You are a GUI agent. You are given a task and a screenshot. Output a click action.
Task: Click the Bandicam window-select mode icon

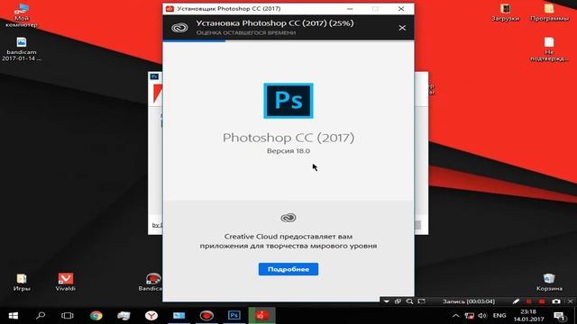tap(398, 301)
